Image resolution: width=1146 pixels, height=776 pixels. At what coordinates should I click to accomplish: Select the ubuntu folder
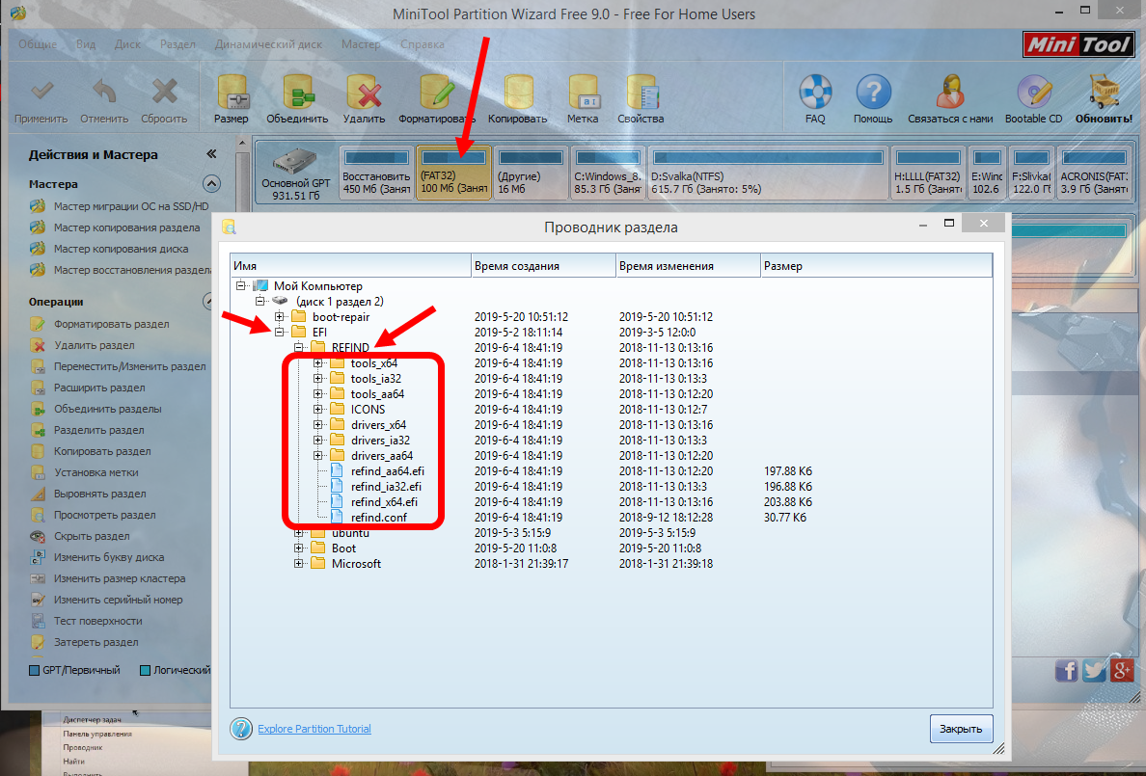[x=350, y=533]
